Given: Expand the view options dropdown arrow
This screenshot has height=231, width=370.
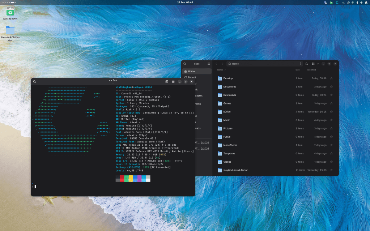Looking at the screenshot, I should click(x=318, y=64).
